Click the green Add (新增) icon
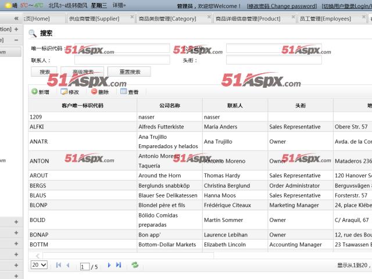Viewport: 372px width, 279px height. (x=35, y=92)
